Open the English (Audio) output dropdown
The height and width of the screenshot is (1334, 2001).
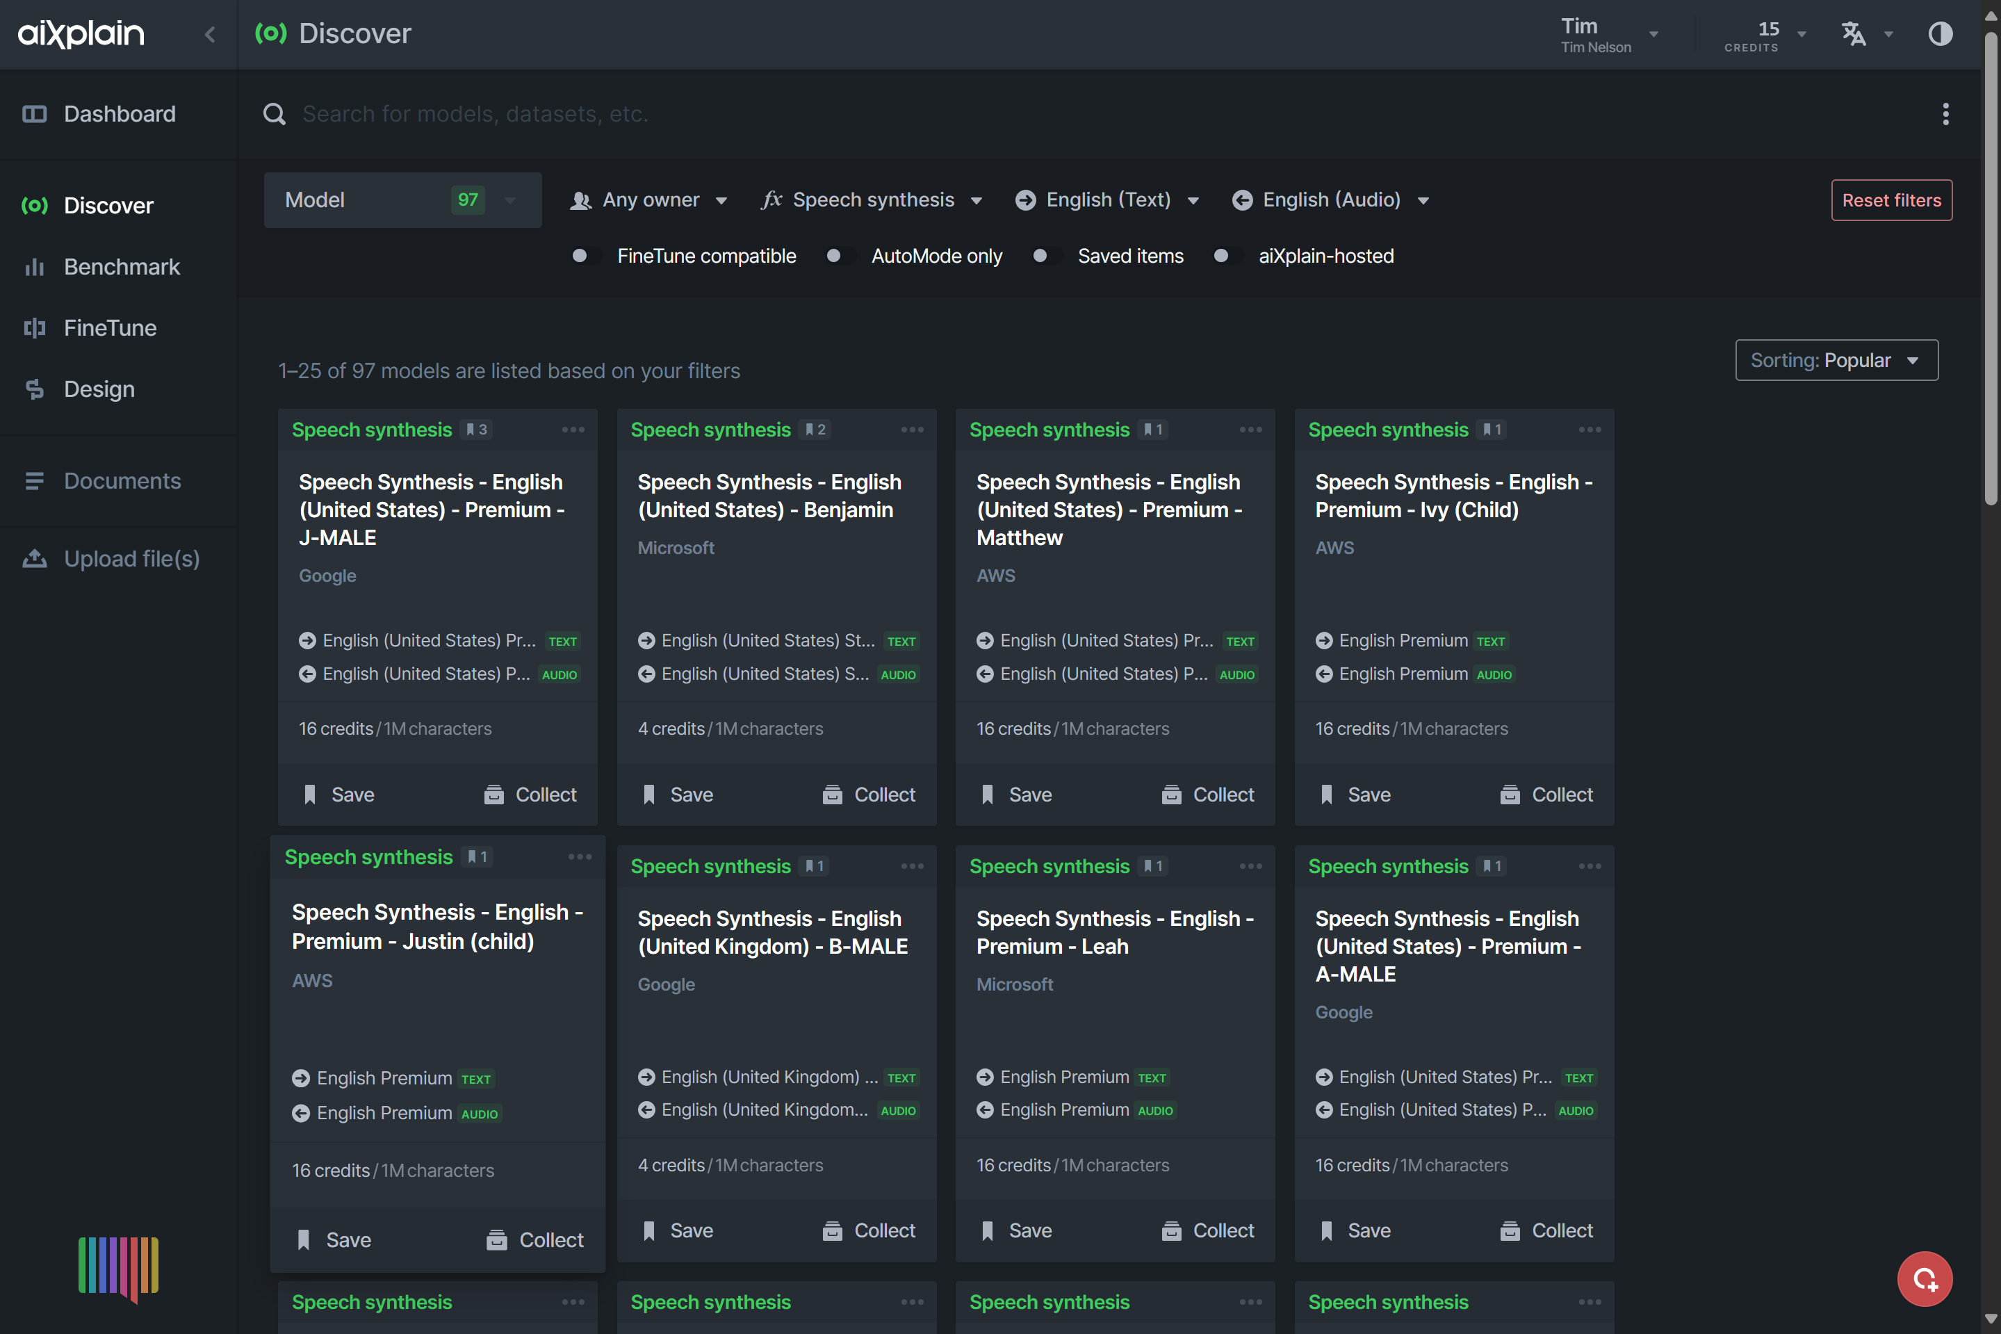click(1331, 200)
